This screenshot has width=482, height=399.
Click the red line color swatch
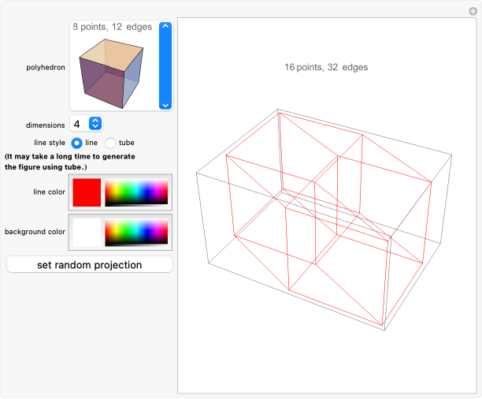click(87, 192)
